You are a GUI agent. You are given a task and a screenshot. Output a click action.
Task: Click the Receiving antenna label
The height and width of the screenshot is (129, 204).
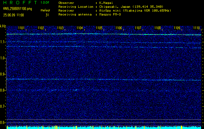[x=75, y=15]
